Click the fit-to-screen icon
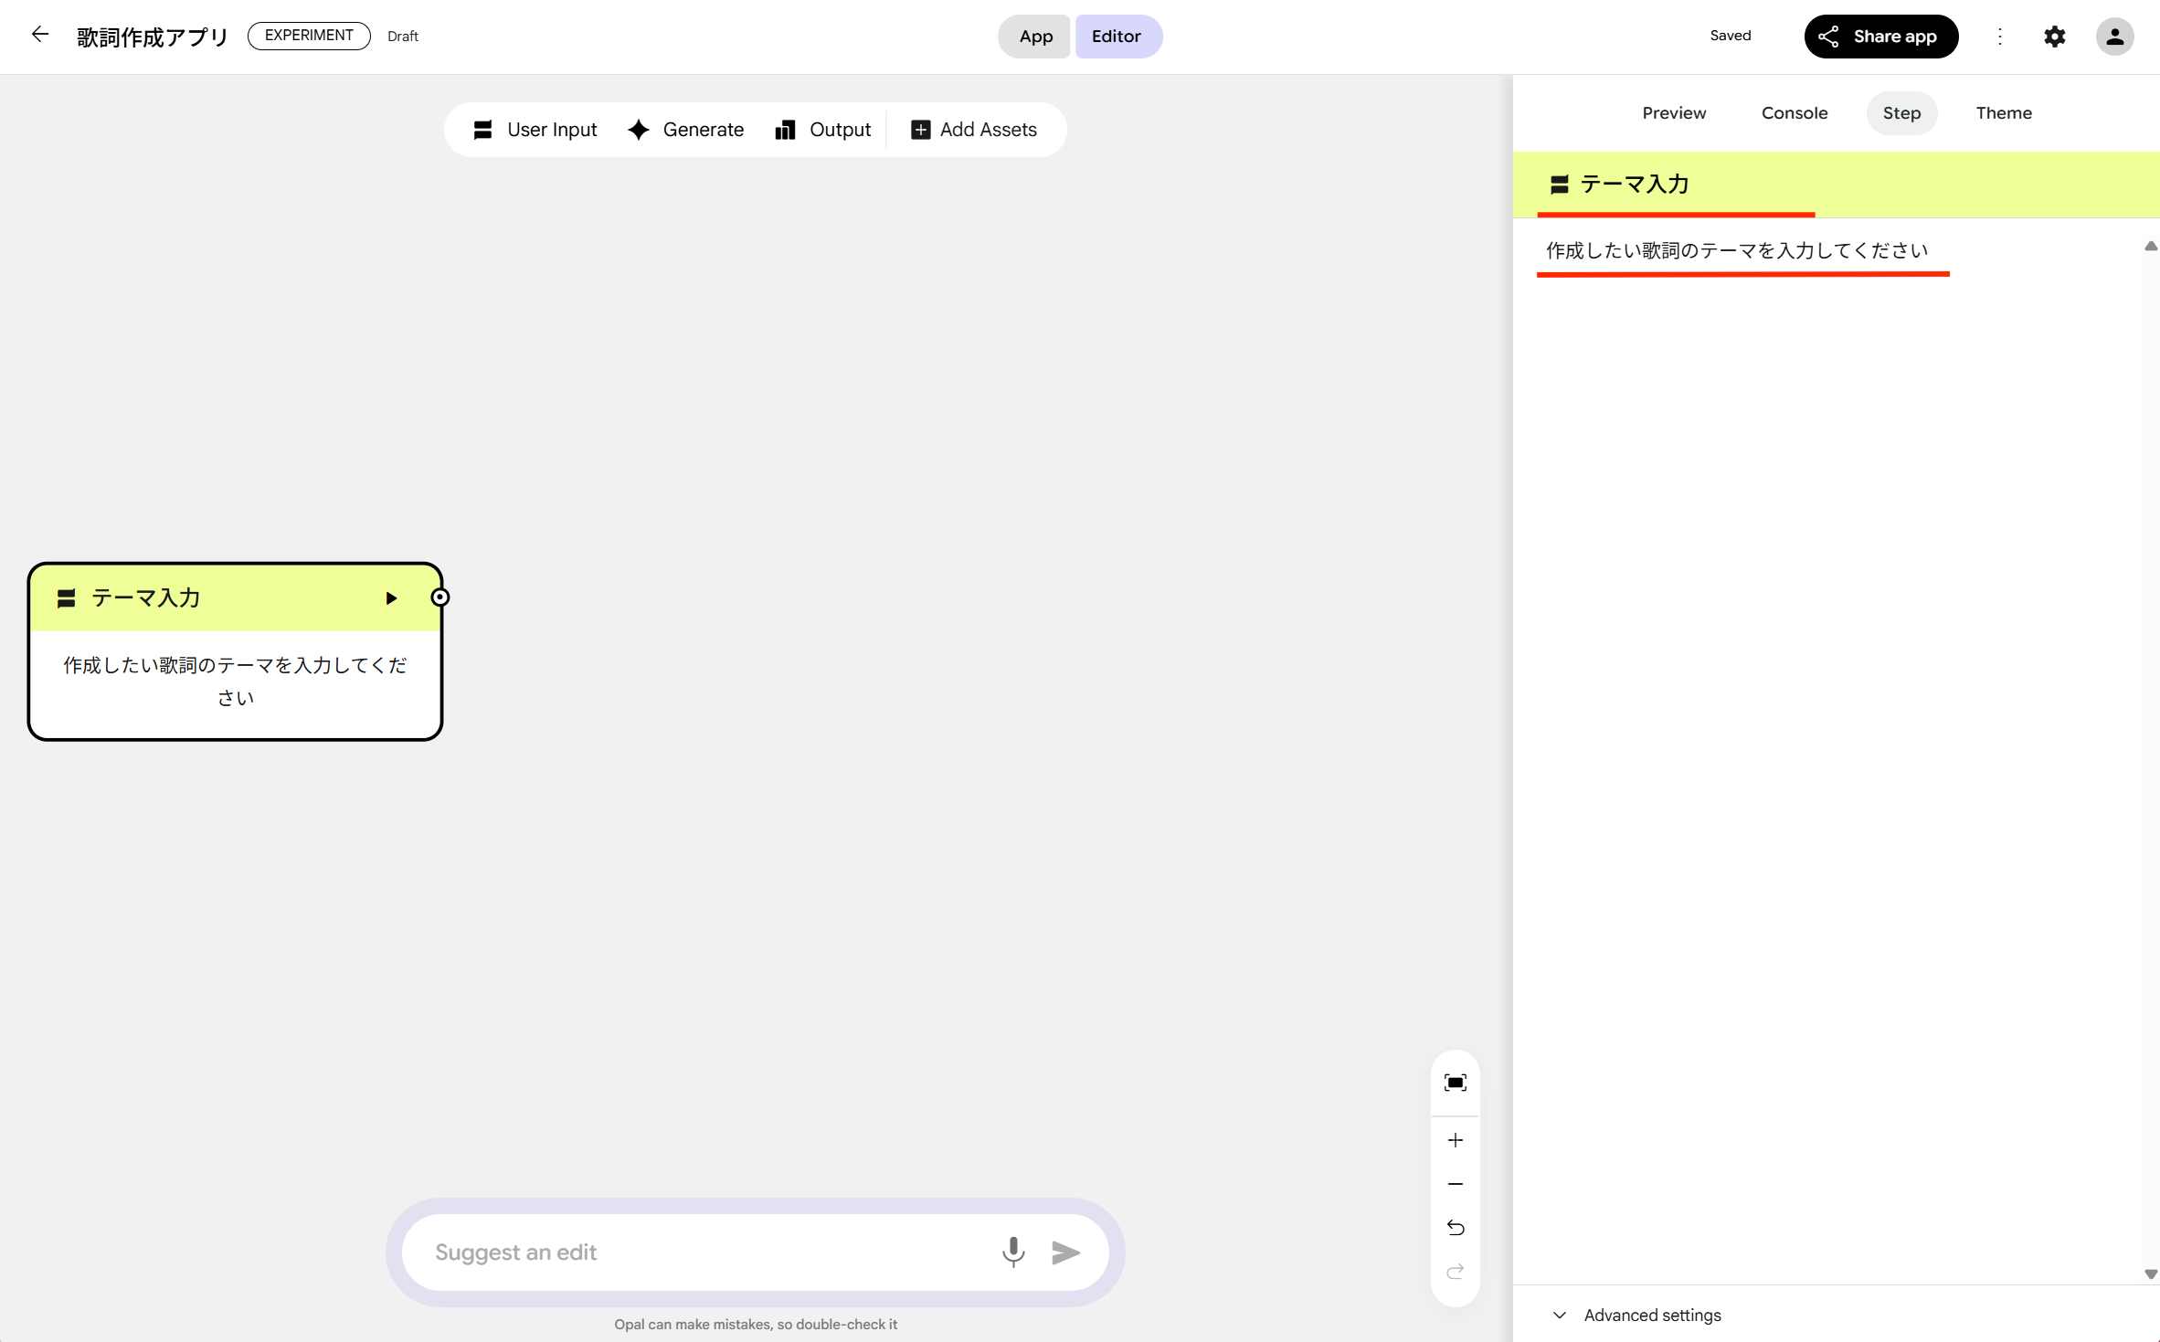This screenshot has height=1342, width=2160. (1455, 1083)
